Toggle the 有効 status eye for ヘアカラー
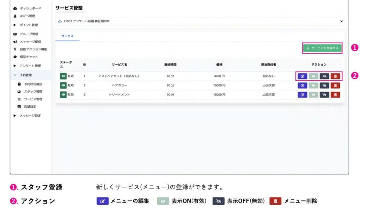Viewport: 371px width, 208px height. 63,86
